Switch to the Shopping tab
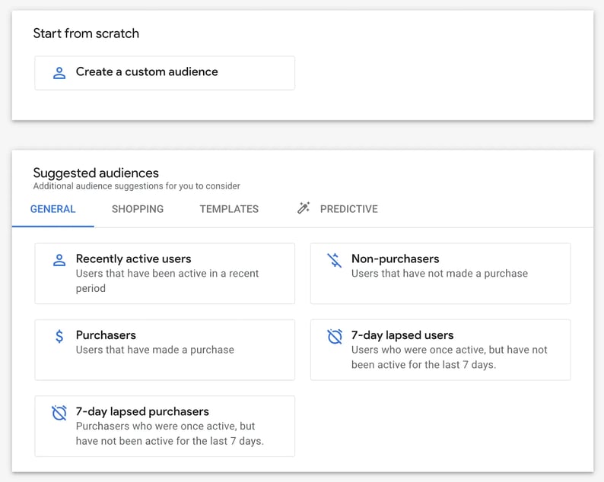 point(138,209)
